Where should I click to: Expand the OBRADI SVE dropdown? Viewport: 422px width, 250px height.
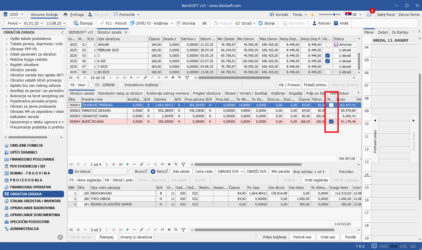coord(242,172)
